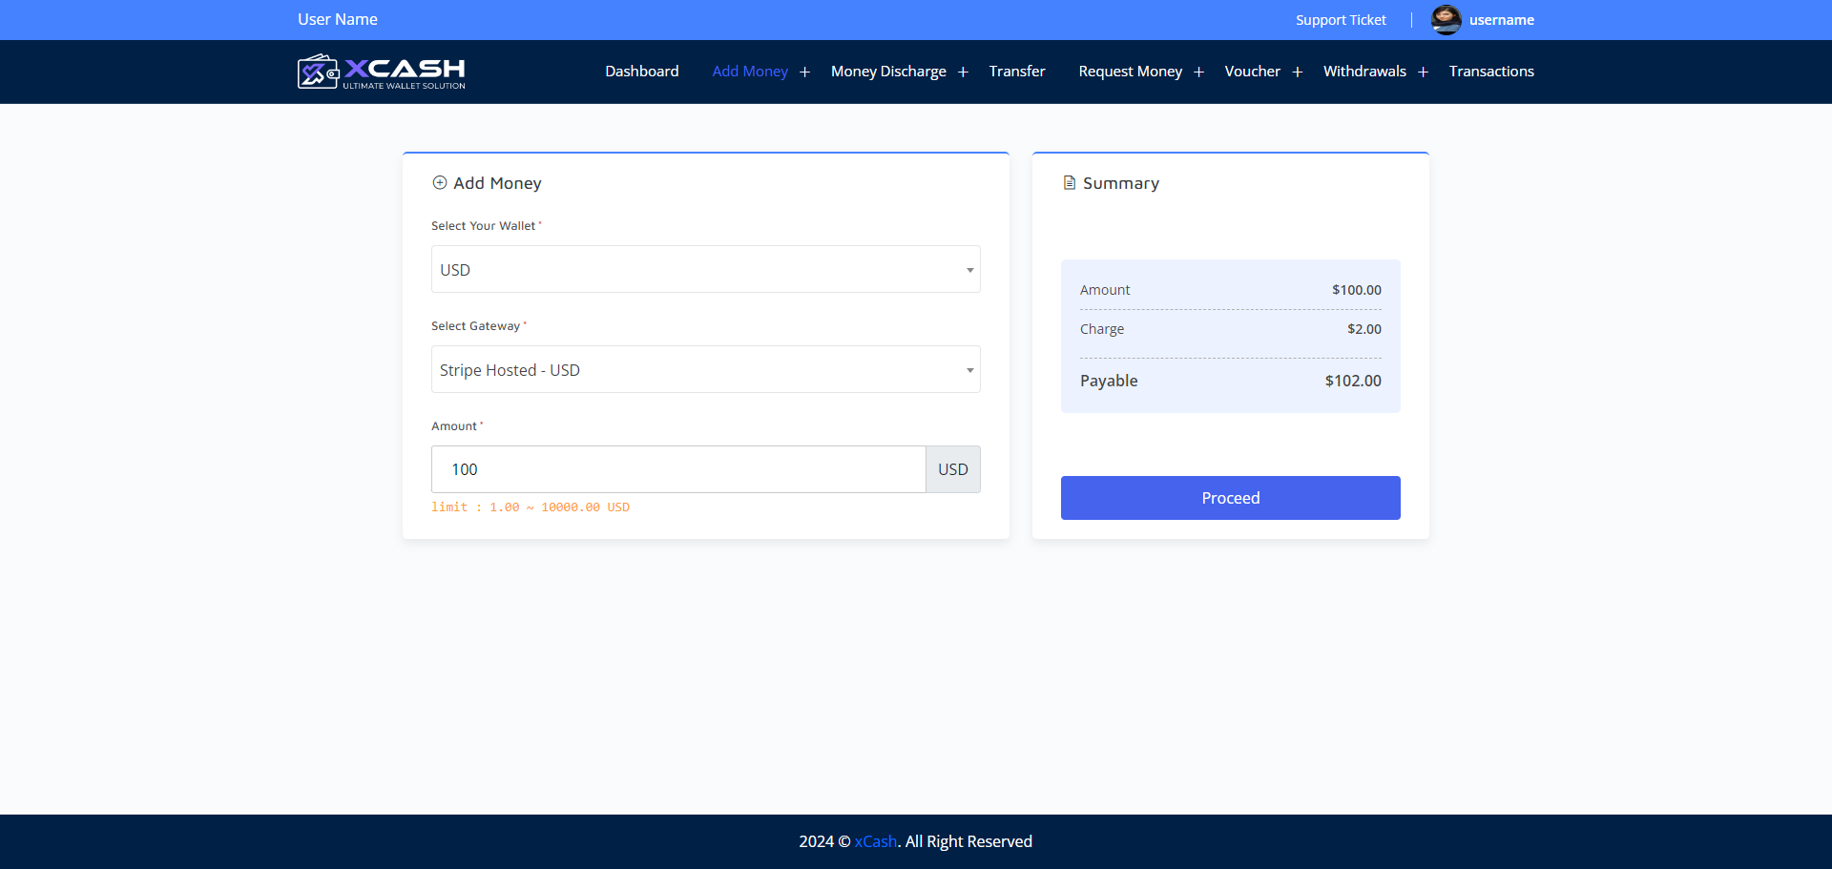Viewport: 1832px width, 869px height.
Task: Expand the plus icon beside Voucher
Action: click(1297, 72)
